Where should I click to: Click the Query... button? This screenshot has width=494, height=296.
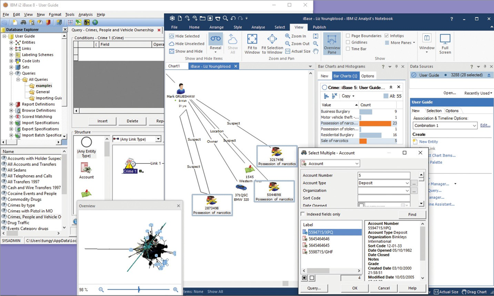314,288
